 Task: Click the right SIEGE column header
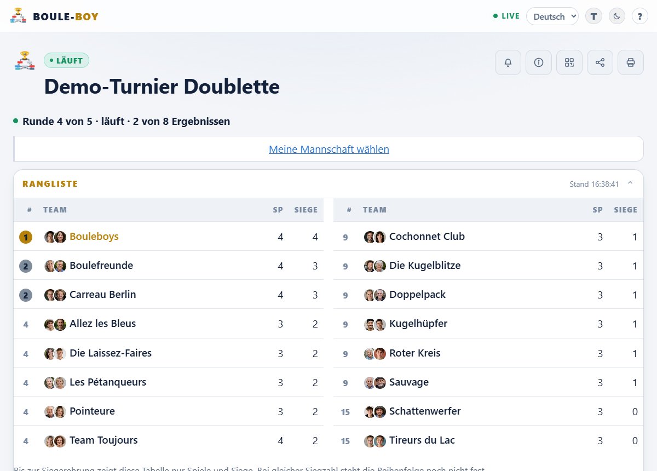pos(626,210)
